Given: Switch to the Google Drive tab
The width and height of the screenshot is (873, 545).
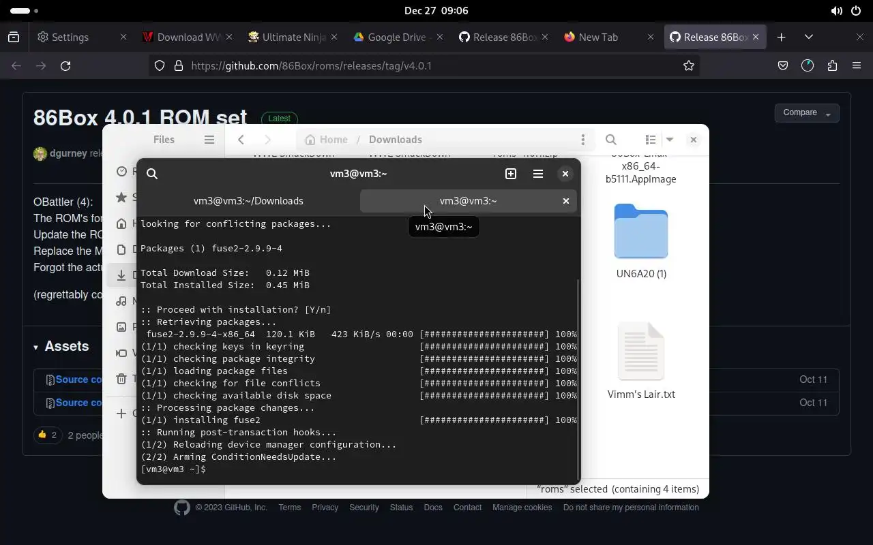Looking at the screenshot, I should tap(397, 37).
